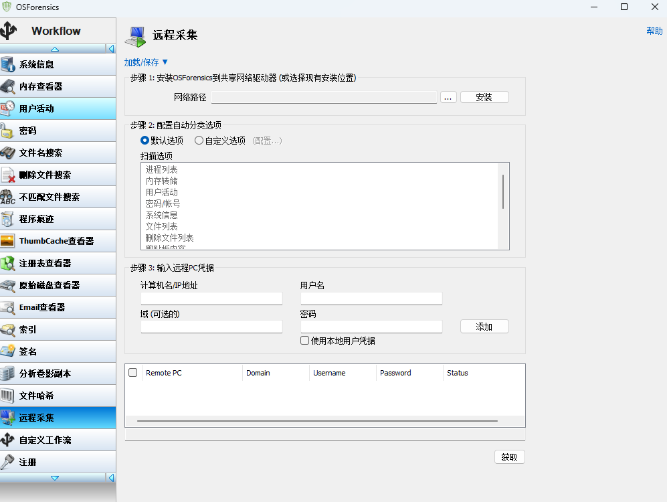Click the 签名 icon
667x502 pixels.
point(7,351)
